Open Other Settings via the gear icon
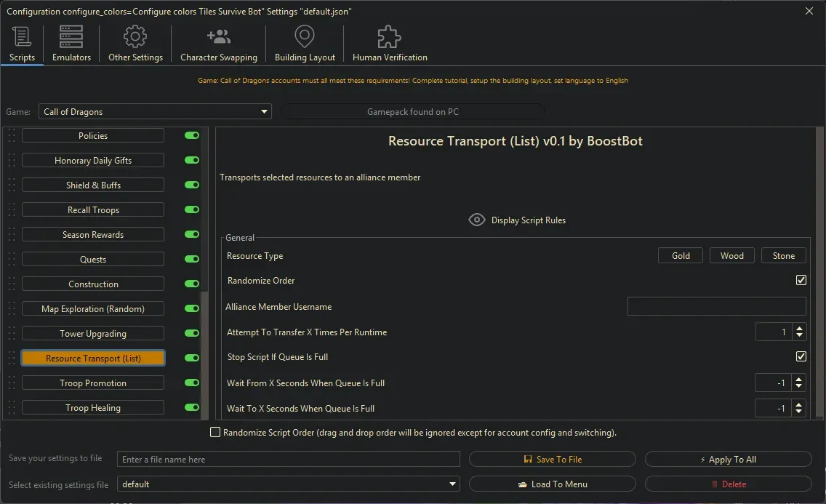This screenshot has height=504, width=826. 135,36
